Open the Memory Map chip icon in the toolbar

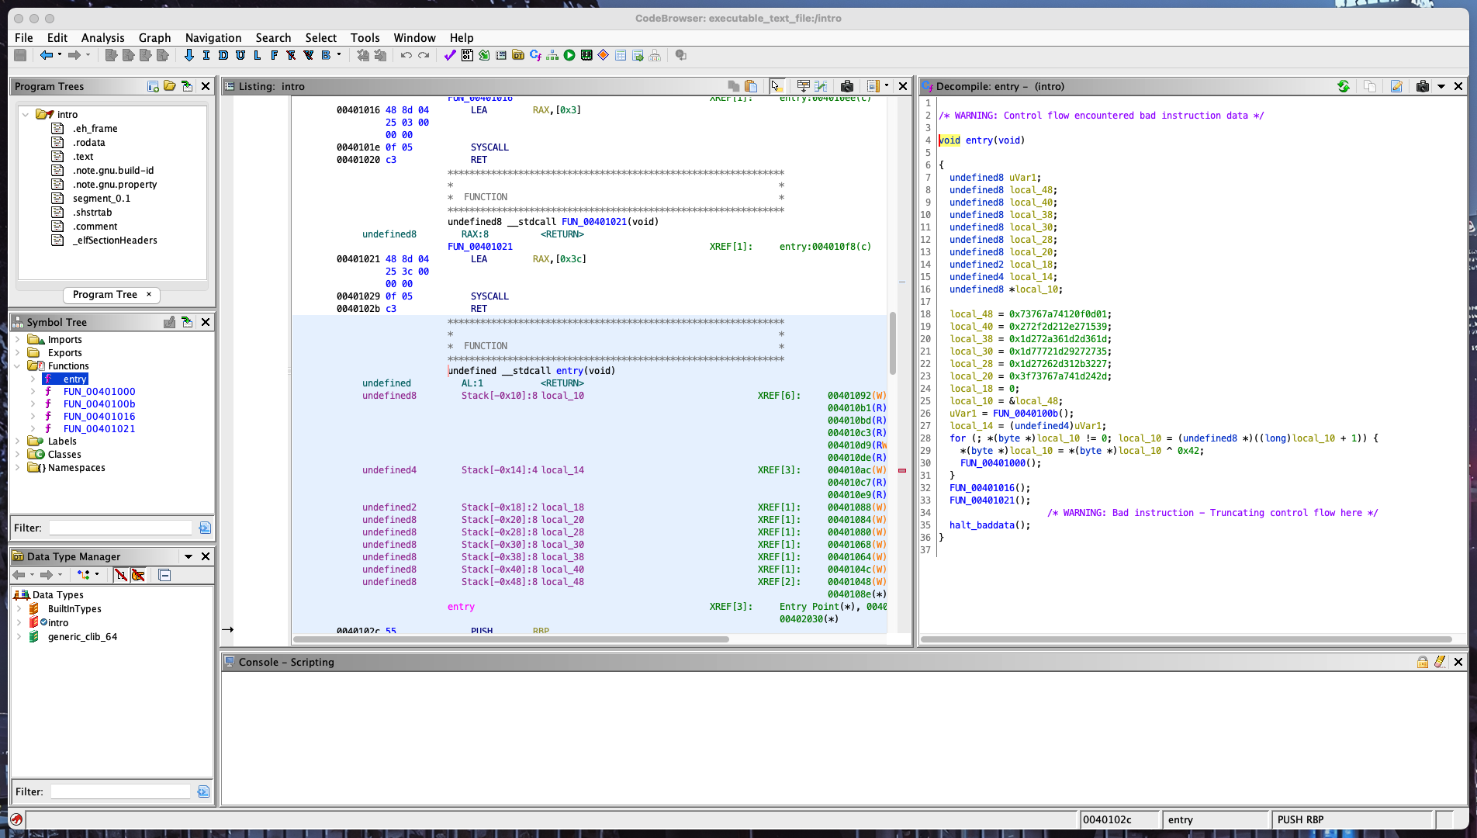(x=586, y=55)
